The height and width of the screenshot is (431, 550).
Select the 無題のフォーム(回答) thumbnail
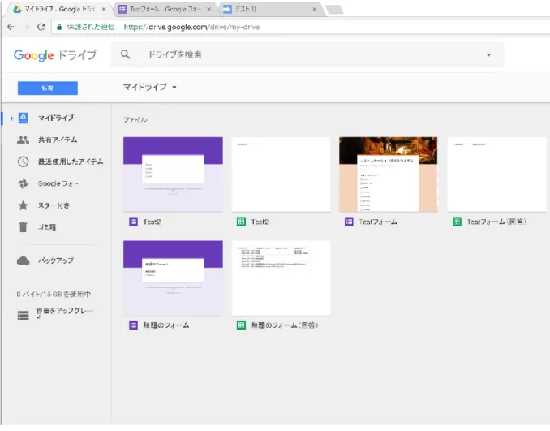(281, 278)
